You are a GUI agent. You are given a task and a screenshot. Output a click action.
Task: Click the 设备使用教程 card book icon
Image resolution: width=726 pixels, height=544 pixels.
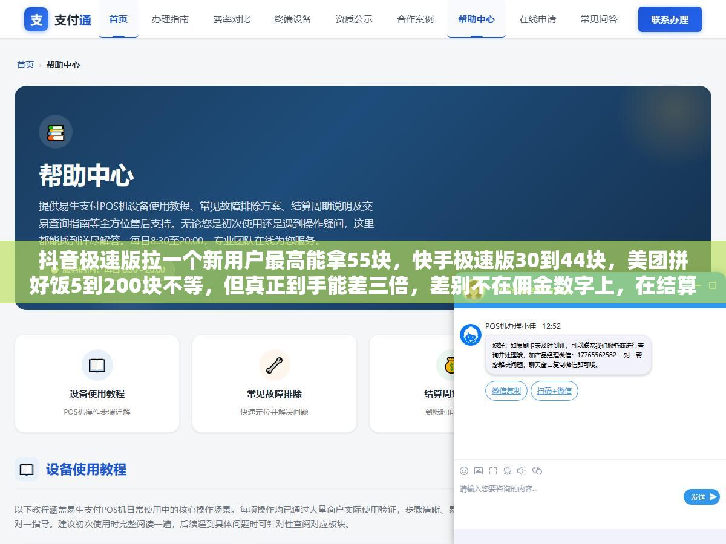tap(97, 365)
